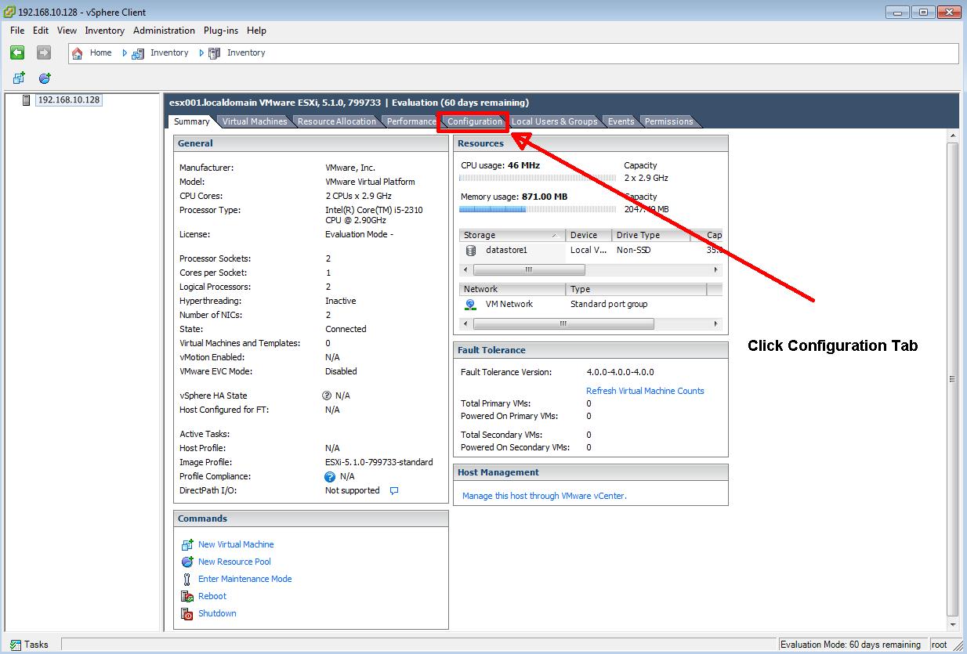The width and height of the screenshot is (967, 654).
Task: Click the New Virtual Machine toolbar icon
Action: pos(19,78)
